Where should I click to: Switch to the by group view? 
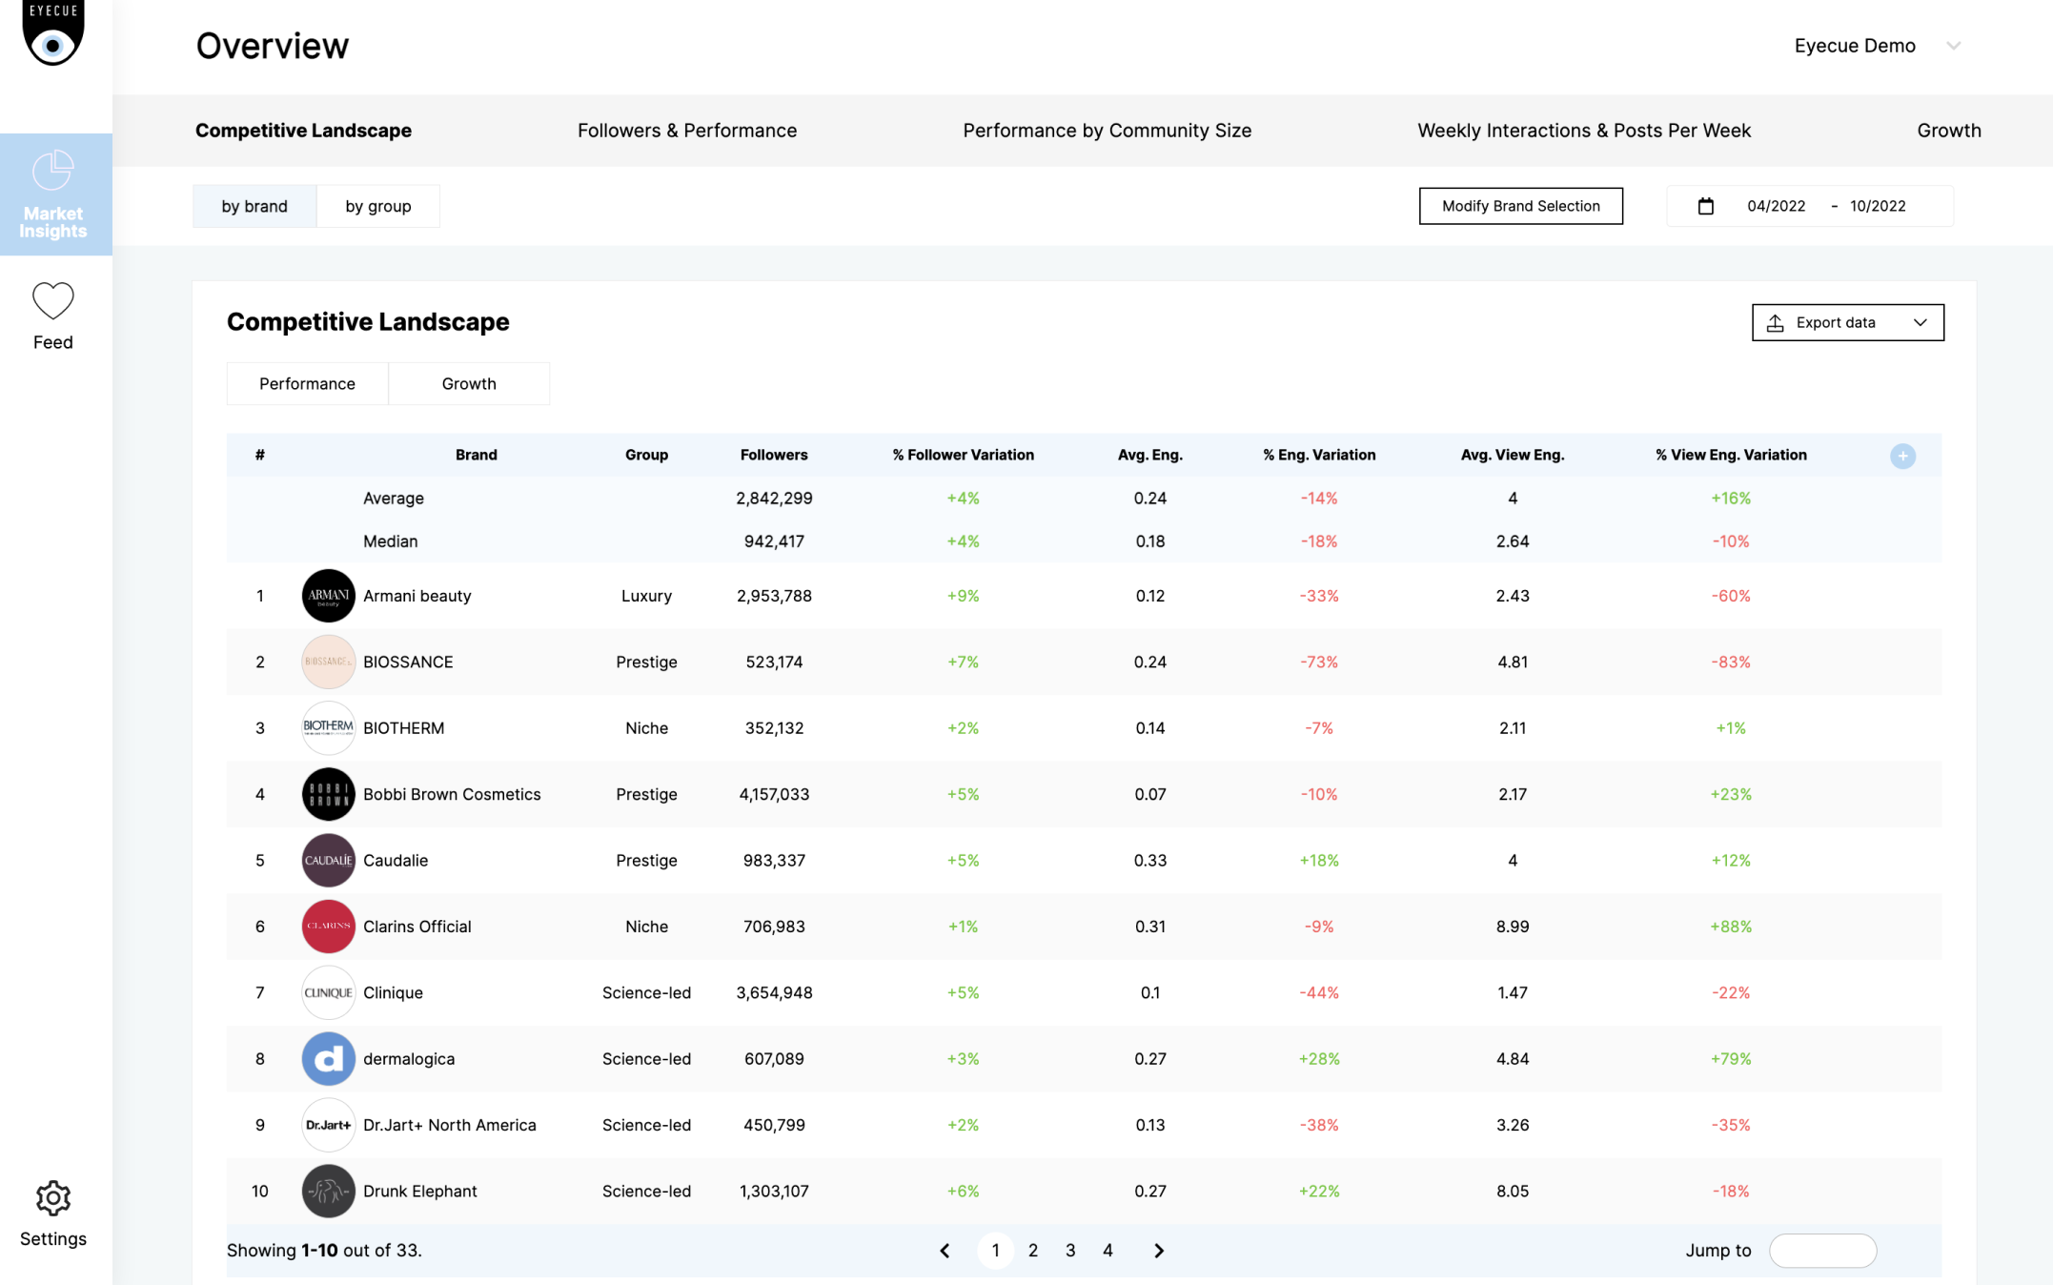click(378, 206)
